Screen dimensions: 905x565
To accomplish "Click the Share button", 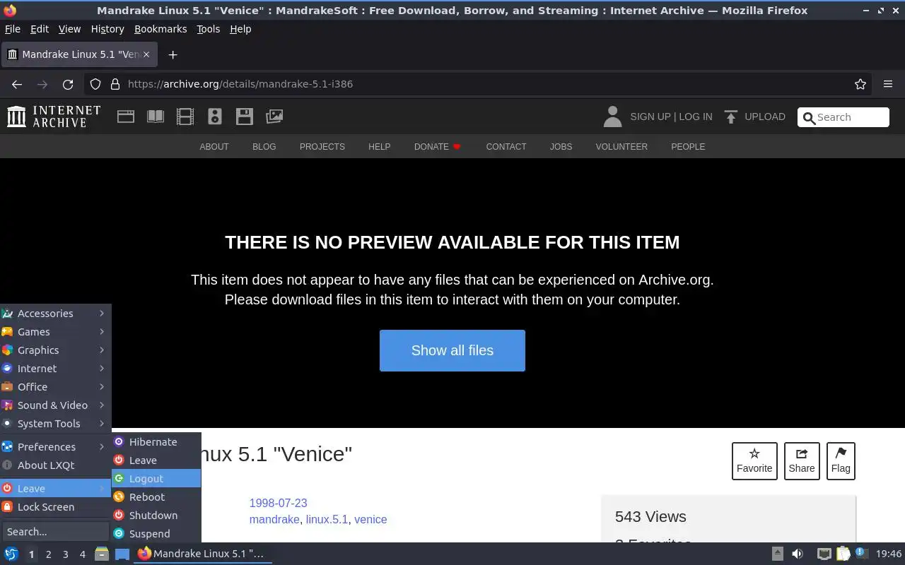I will tap(802, 461).
